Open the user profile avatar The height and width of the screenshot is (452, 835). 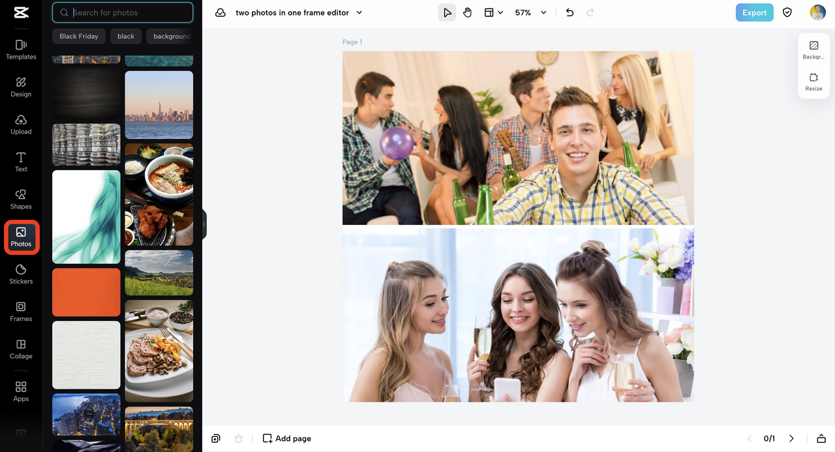(817, 12)
